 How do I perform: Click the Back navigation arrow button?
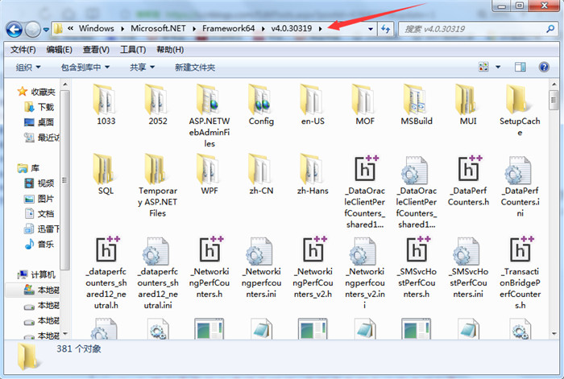[15, 29]
